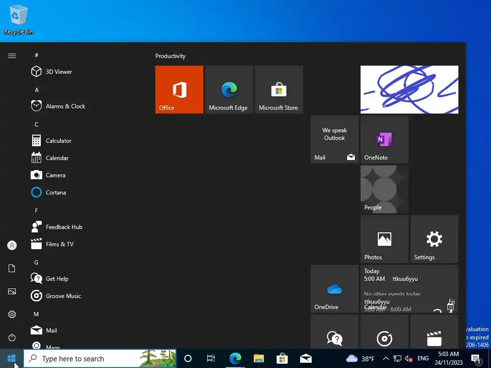Launch Microsoft Edge tile
The image size is (491, 368).
[x=229, y=90]
